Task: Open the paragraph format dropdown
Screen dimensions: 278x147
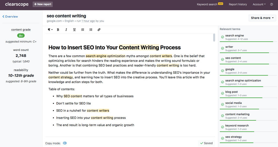Action: click(x=50, y=30)
